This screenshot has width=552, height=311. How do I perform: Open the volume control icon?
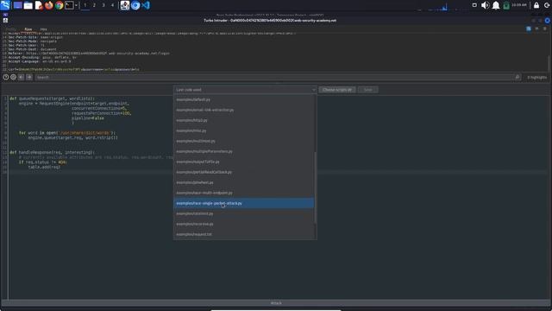coord(485,5)
